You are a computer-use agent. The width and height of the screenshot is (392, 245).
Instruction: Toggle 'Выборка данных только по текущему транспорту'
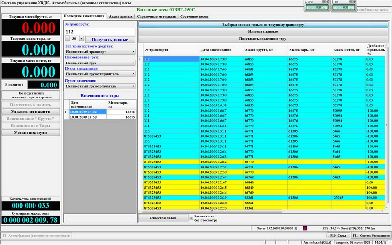click(x=263, y=24)
